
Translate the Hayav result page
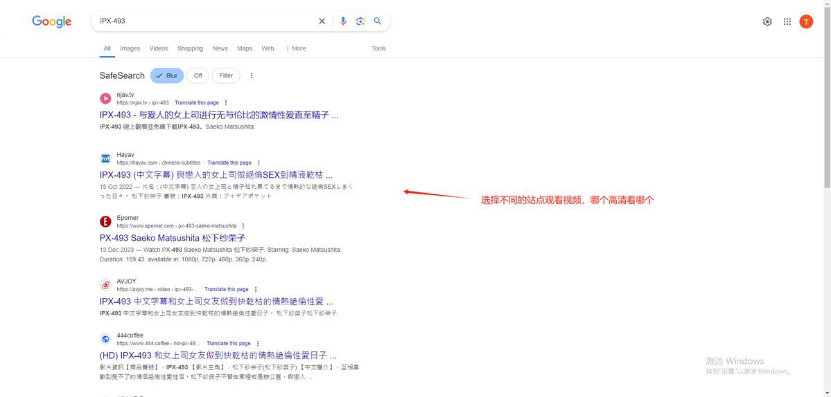point(229,163)
